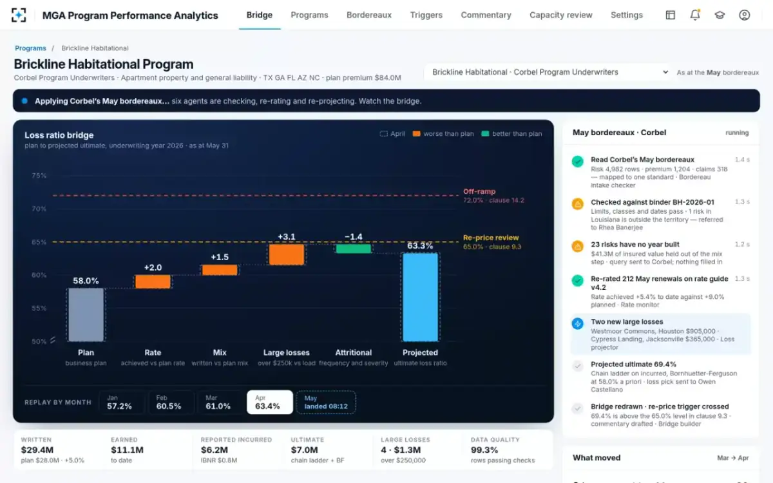Click the green better than plan swatch

coord(485,134)
